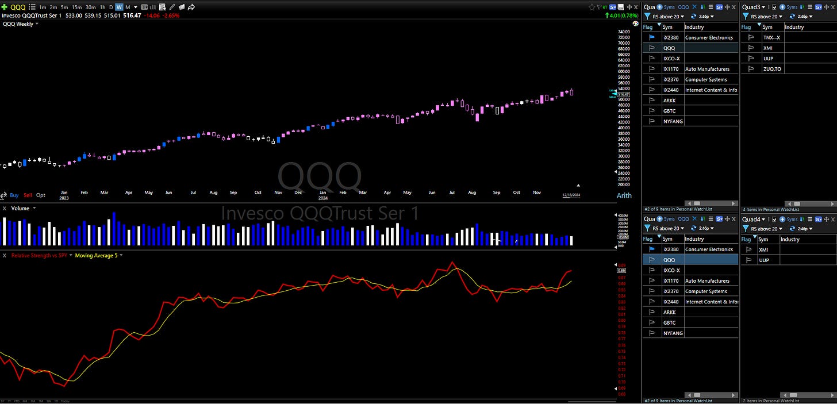Click refresh icon in Quad3 panel
This screenshot has width=837, height=404.
pyautogui.click(x=792, y=16)
